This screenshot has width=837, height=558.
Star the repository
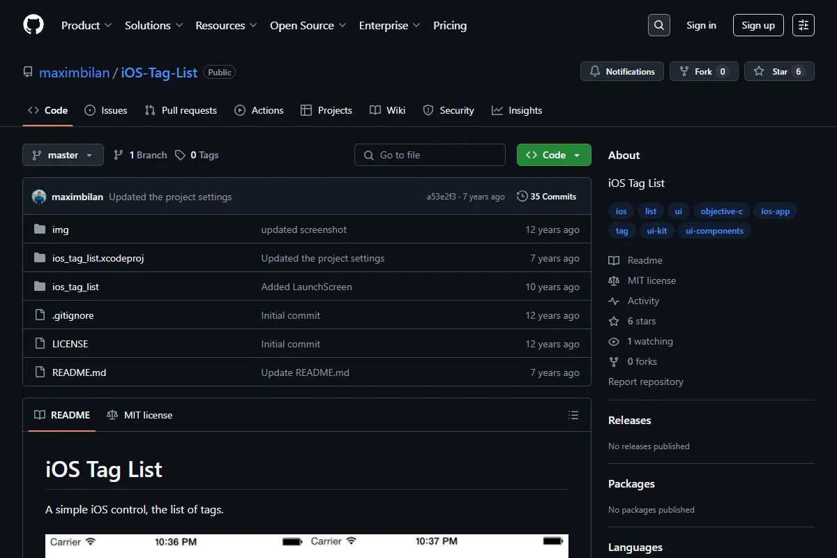(x=779, y=72)
